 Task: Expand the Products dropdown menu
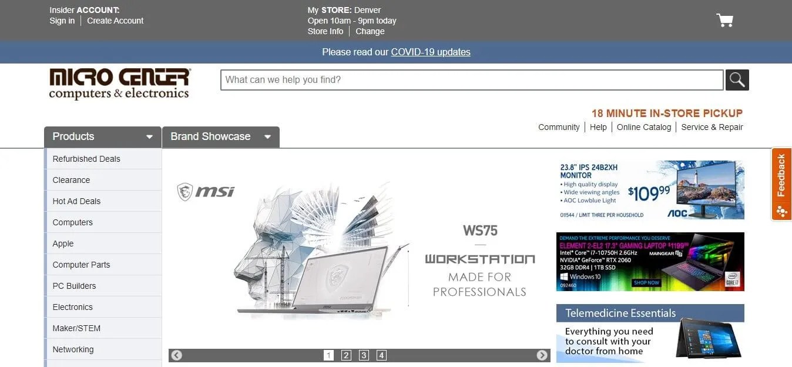point(103,136)
